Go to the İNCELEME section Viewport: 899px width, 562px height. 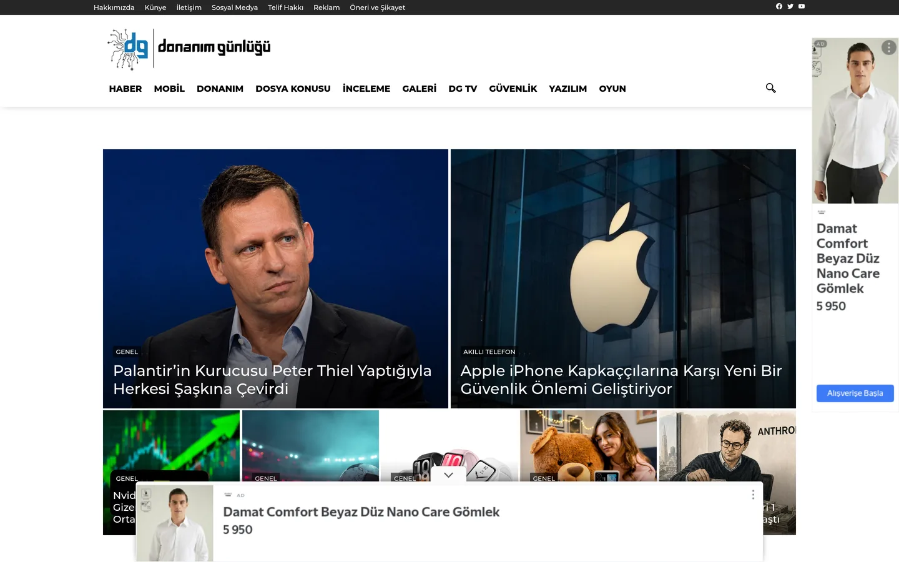(x=366, y=89)
